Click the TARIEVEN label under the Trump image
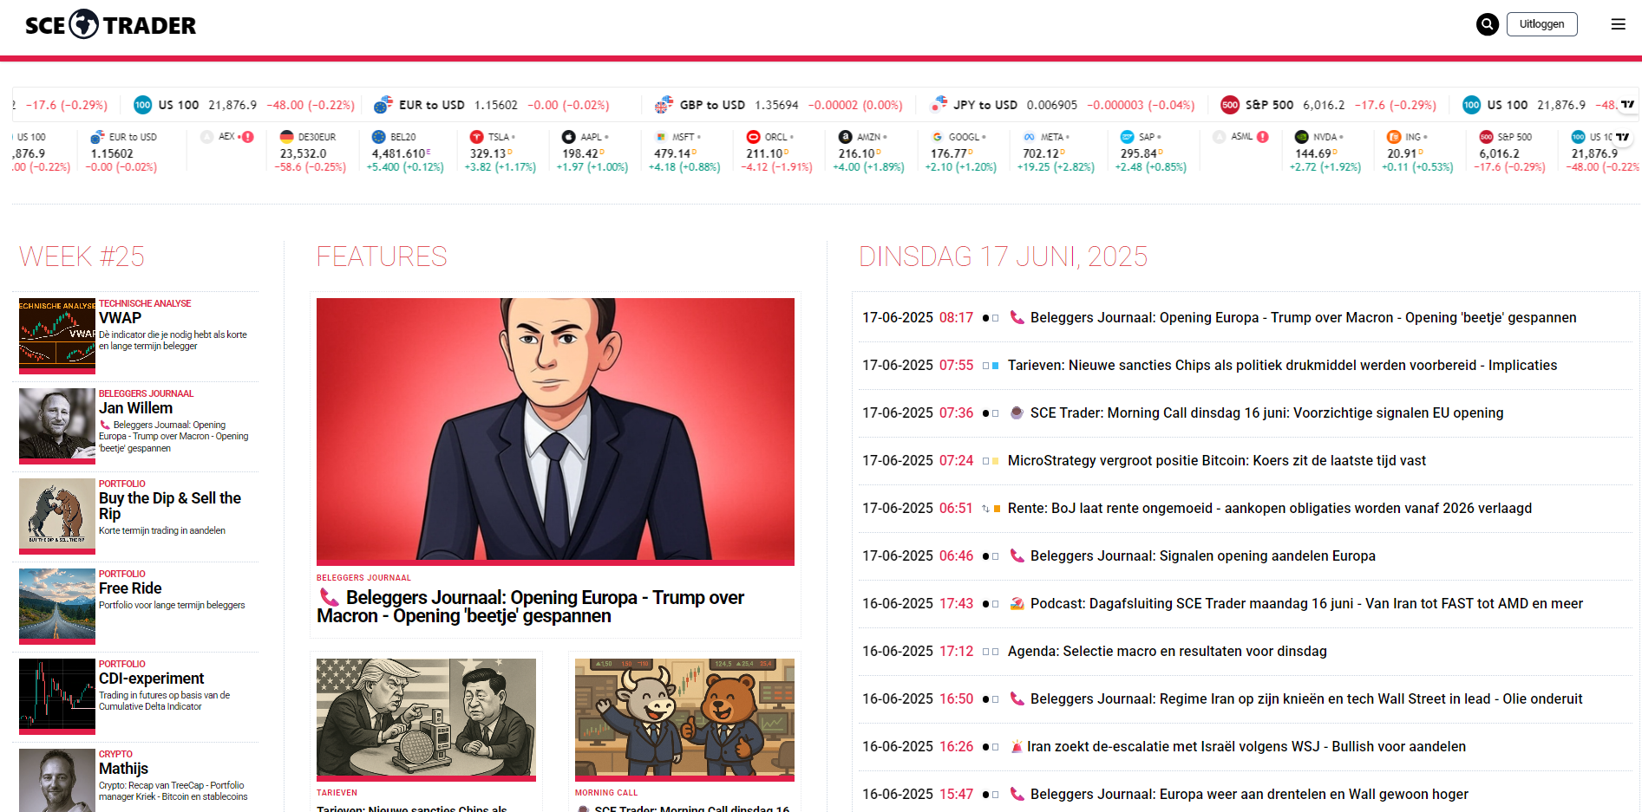The width and height of the screenshot is (1642, 812). click(337, 793)
